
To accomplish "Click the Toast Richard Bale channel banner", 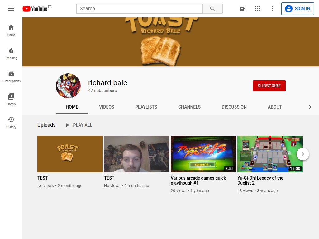I will point(171,42).
